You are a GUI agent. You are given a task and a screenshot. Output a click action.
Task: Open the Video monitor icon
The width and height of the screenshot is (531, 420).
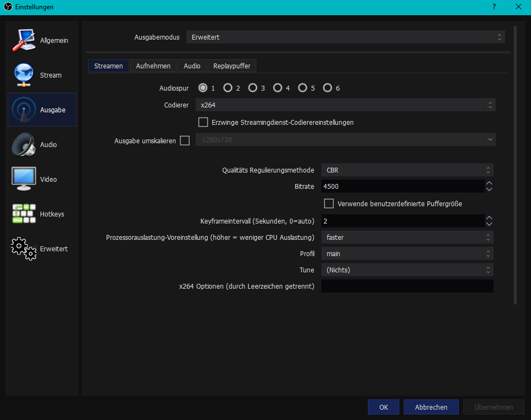click(24, 179)
